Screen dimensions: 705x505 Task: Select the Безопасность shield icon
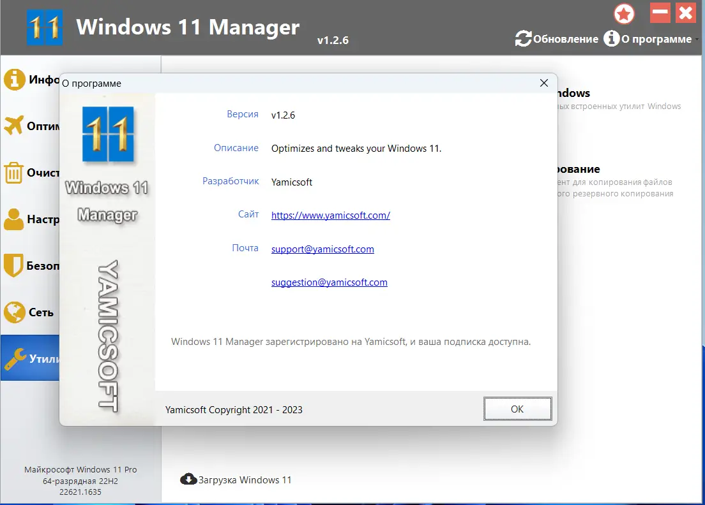click(x=13, y=266)
